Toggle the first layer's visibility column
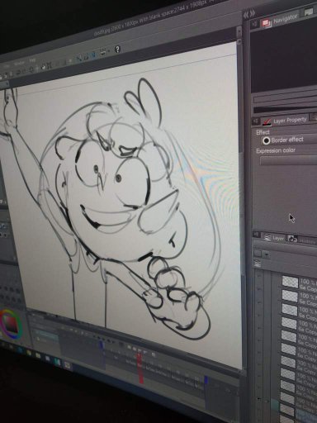 coord(258,282)
